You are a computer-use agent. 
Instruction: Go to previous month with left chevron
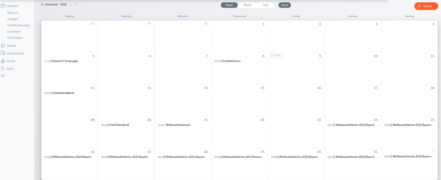70,5
